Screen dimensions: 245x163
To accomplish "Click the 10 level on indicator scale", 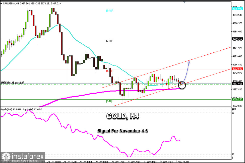I will coord(233,154).
